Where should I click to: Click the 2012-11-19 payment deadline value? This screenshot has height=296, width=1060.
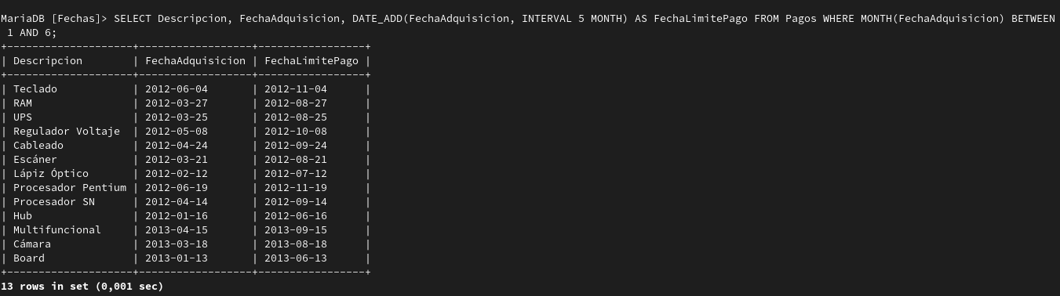pos(296,187)
